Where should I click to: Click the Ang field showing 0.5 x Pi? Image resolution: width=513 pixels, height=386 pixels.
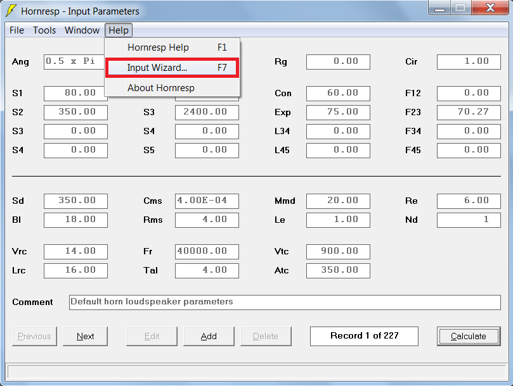tap(74, 62)
